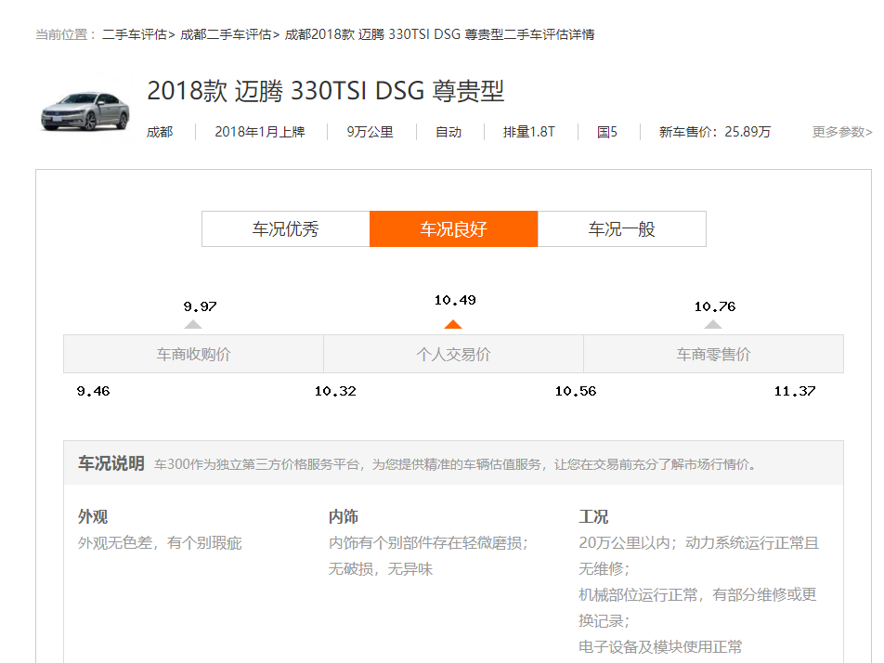
Task: Go to the 成都二手车评估 breadcrumb link
Action: [x=226, y=34]
